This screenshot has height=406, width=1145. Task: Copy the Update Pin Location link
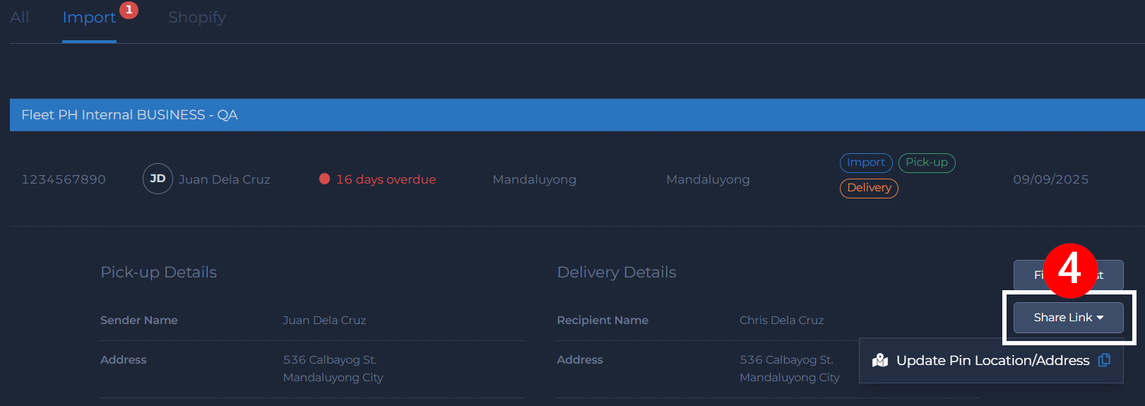click(1104, 360)
